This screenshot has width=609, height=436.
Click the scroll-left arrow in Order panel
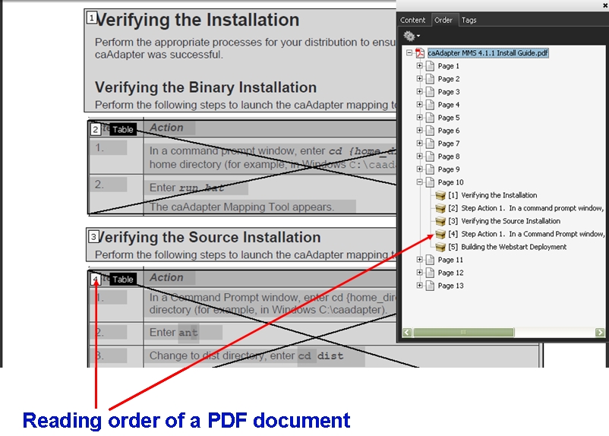(x=407, y=332)
